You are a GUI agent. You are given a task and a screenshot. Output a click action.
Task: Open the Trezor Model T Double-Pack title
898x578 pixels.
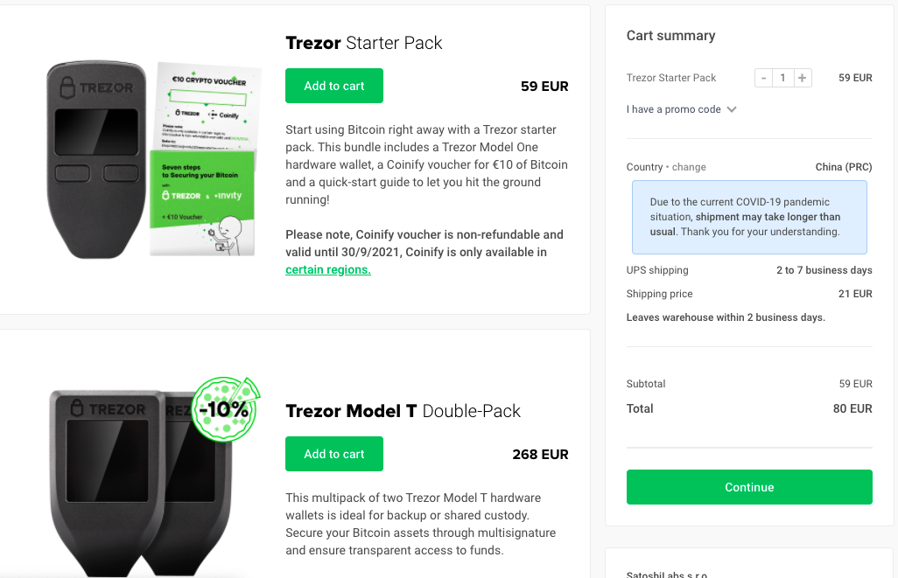tap(403, 410)
